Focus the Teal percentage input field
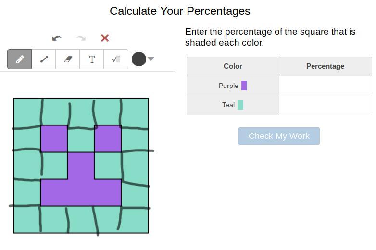Screen dimensions: 376x250 325,105
